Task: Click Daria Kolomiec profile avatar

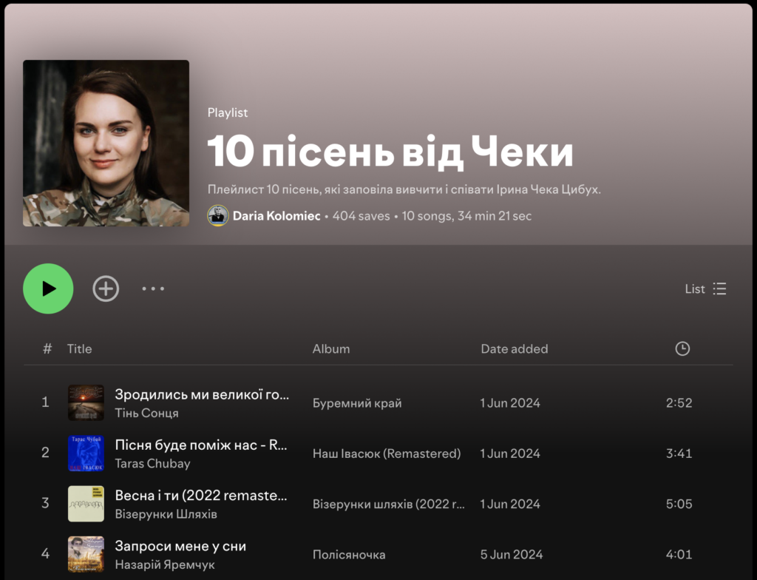Action: click(217, 216)
